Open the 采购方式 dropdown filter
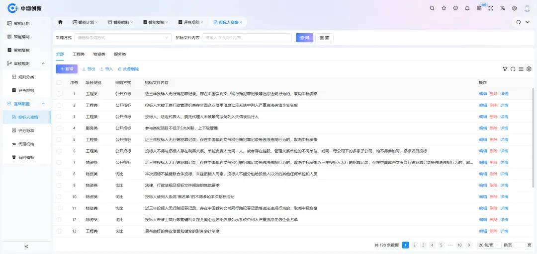 [x=122, y=38]
